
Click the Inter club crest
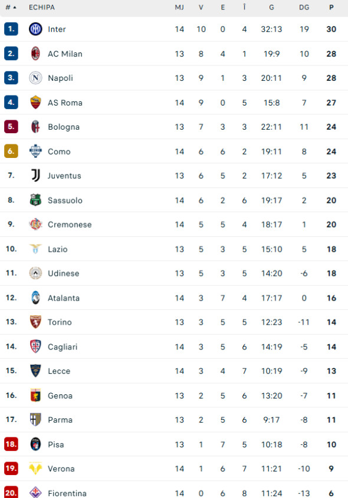(35, 29)
